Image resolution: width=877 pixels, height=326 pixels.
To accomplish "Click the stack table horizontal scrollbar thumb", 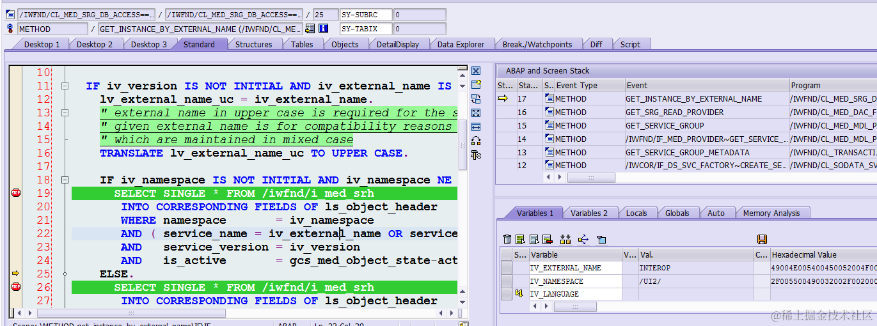I will (x=591, y=178).
